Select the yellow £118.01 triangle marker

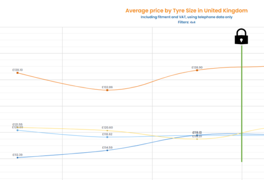197,139
